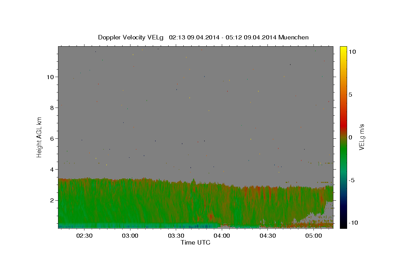This screenshot has height=274, width=412.
Task: Click the yellow top of the colorbar
Action: point(343,50)
